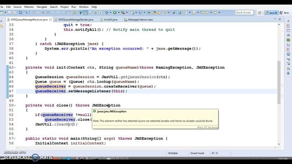Open the Window menu
The width and height of the screenshot is (292, 164).
83,7
